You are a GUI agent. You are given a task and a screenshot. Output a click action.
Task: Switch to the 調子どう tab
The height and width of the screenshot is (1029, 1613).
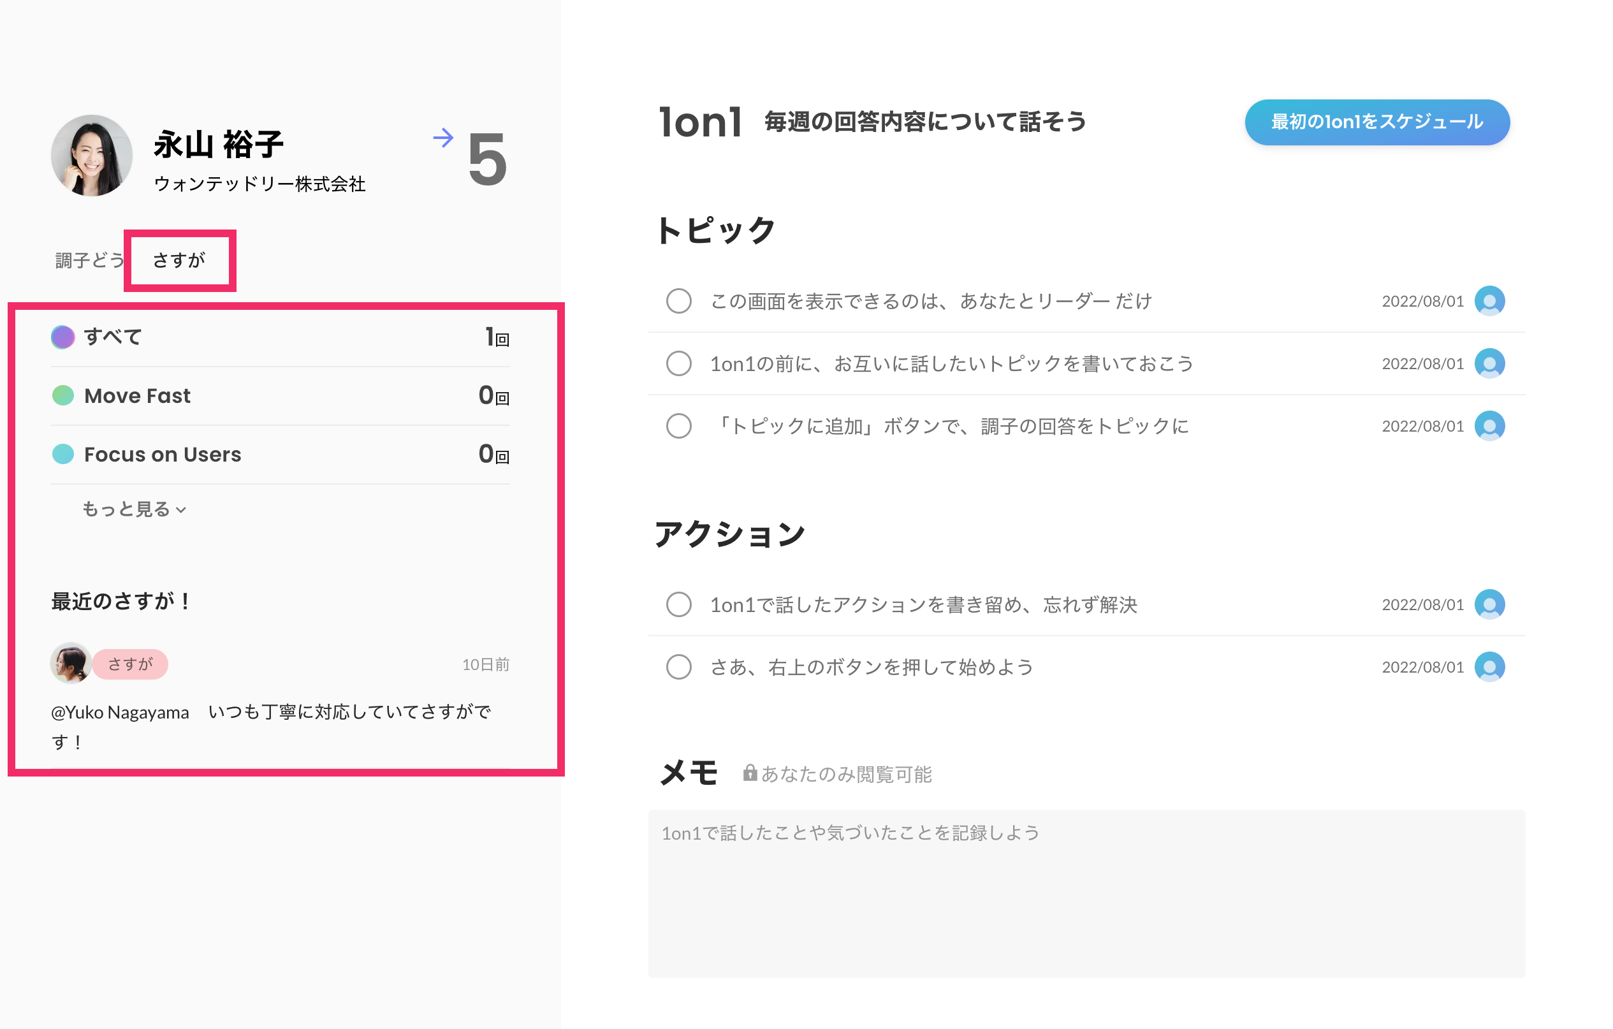(89, 260)
